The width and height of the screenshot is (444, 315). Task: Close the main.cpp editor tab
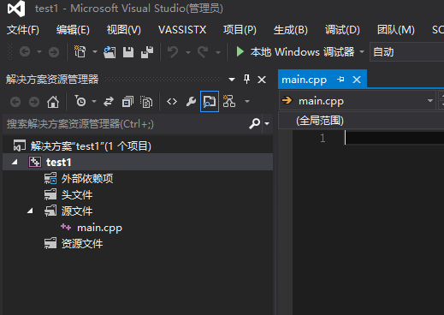[x=357, y=80]
